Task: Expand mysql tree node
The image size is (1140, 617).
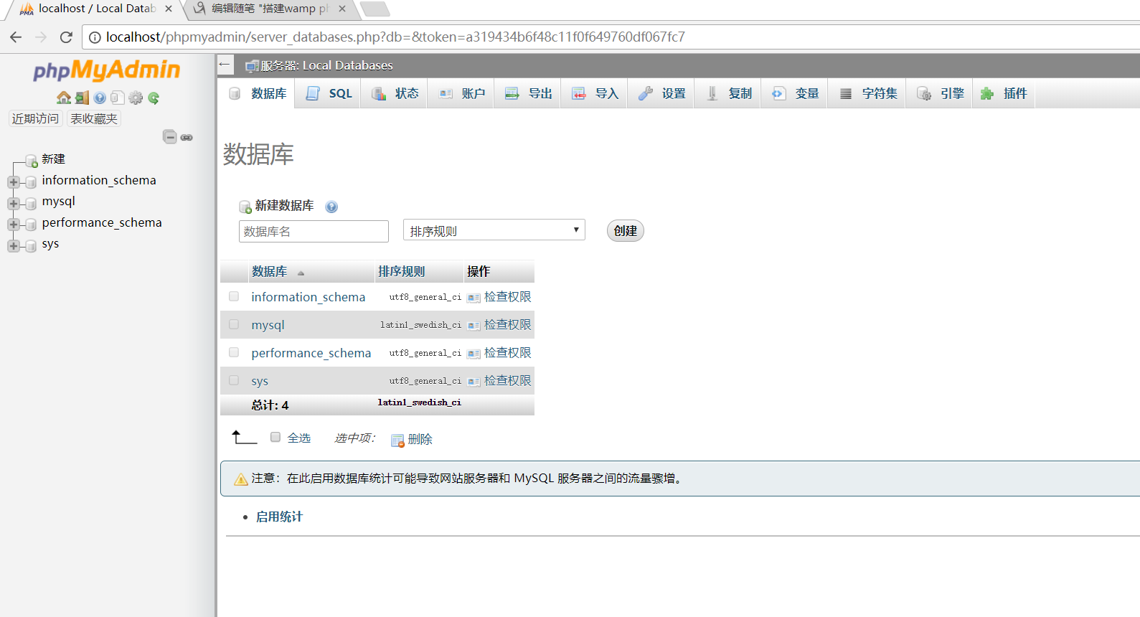Action: tap(13, 204)
